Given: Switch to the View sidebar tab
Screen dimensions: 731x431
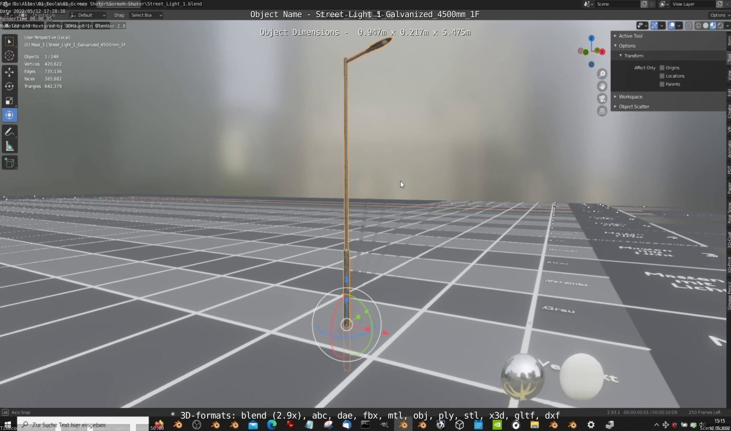Looking at the screenshot, I should 728,75.
